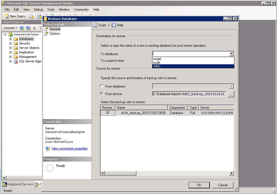
Task: Click the Disconnect server icon in Object Explorer
Action: [x=28, y=28]
